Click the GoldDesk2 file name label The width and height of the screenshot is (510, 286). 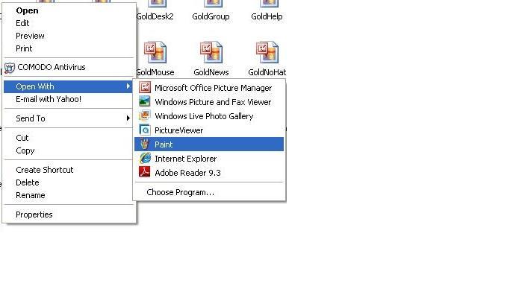pos(155,16)
